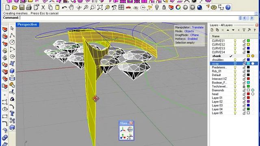Viewport: 260px width, 146px height.
Task: Select the Text tool
Action: tap(12, 114)
